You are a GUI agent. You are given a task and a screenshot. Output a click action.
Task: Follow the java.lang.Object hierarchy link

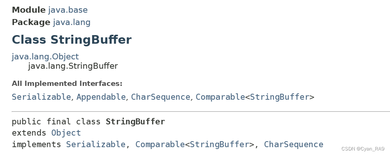[x=45, y=57]
